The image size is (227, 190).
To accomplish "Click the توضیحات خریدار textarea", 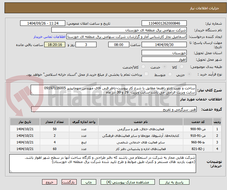I will tap(103, 164).
